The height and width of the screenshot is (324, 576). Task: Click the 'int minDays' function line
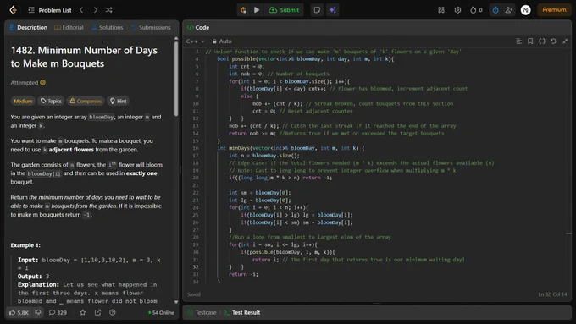(291, 148)
